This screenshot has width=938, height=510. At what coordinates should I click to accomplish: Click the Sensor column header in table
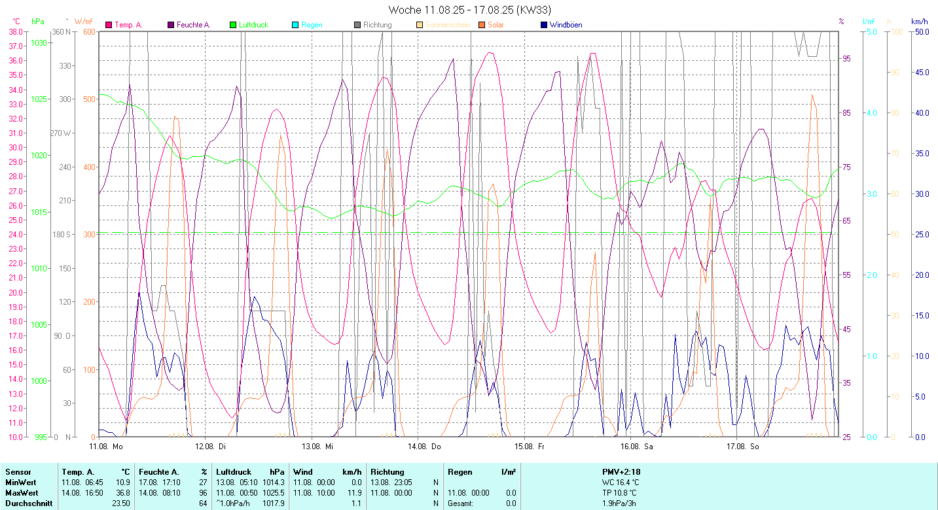tap(18, 472)
